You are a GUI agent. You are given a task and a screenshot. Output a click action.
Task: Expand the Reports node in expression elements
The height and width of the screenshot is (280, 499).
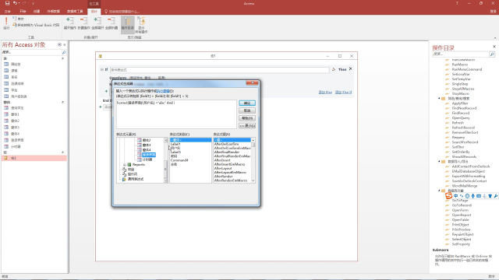(x=125, y=164)
